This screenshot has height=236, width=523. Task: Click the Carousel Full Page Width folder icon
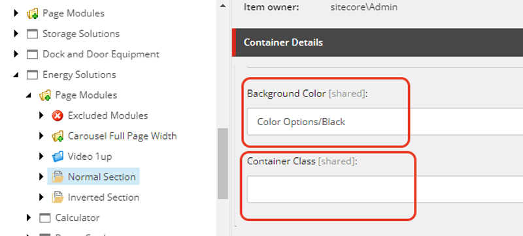click(58, 136)
